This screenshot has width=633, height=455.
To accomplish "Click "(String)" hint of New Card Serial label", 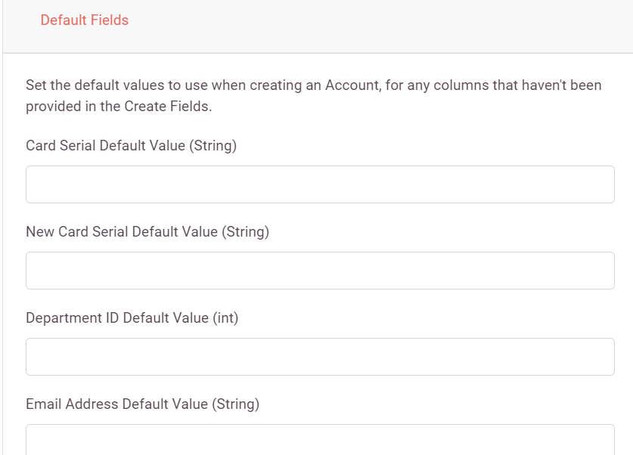I will [x=246, y=232].
